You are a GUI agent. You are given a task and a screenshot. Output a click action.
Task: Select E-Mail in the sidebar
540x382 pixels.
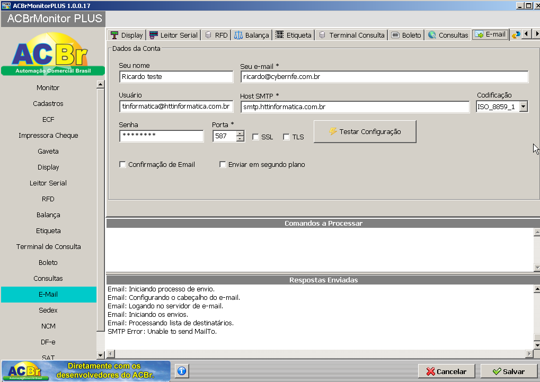(48, 295)
